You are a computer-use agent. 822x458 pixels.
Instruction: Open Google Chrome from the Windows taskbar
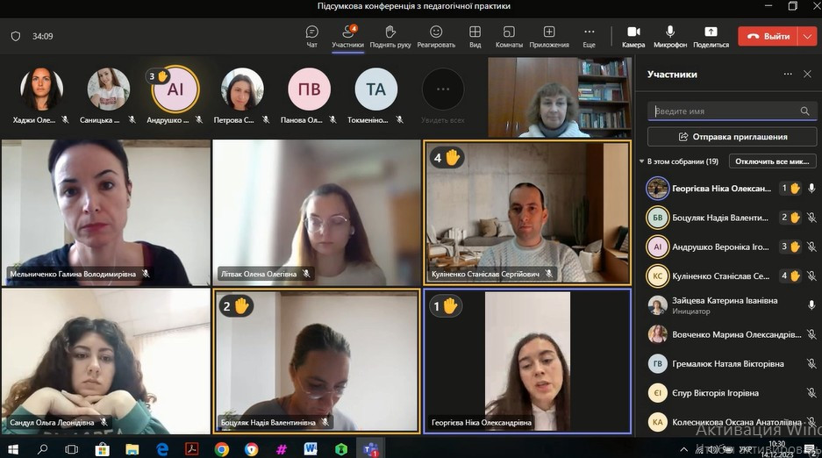point(222,449)
